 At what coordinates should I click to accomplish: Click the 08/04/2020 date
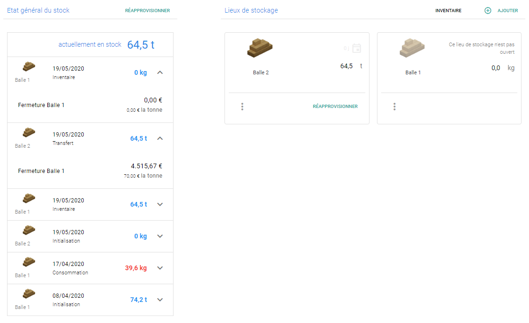(x=68, y=296)
